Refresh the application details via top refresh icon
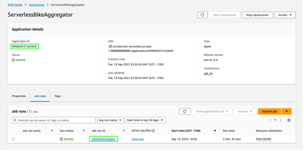 click(x=202, y=15)
